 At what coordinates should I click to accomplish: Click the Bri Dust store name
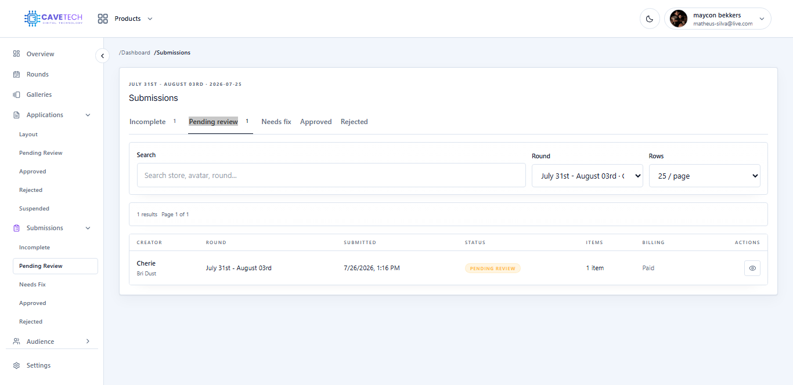click(x=146, y=274)
